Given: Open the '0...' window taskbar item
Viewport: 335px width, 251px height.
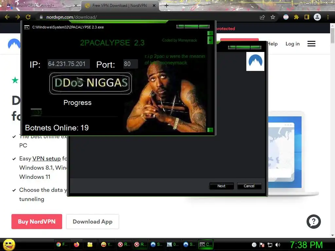Looking at the screenshot, I should [173, 244].
